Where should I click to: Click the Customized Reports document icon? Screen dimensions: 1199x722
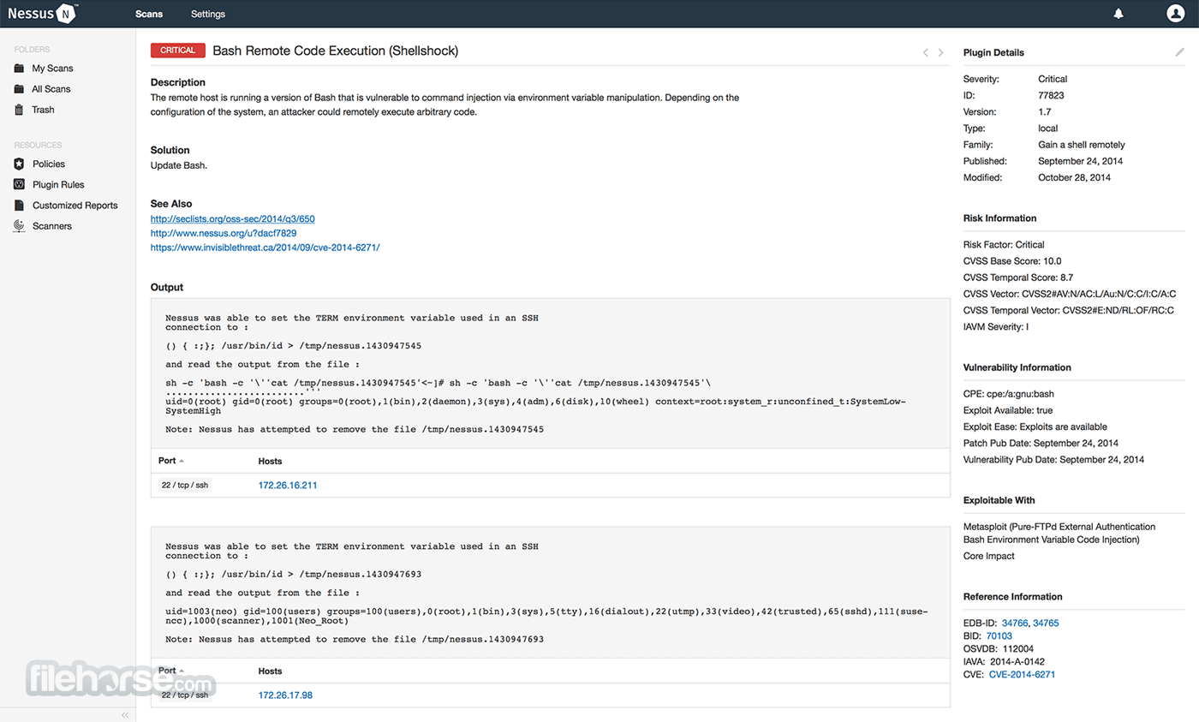click(19, 206)
